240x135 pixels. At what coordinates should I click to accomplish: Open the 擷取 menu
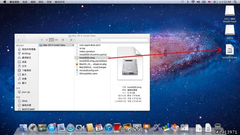[x=41, y=2]
